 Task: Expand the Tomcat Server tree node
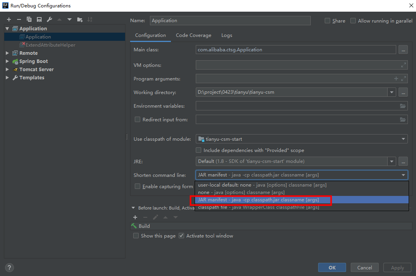tap(7, 69)
